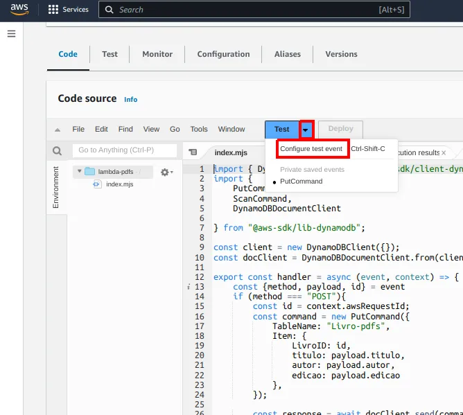463x415 pixels.
Task: Open the Find menu
Action: click(x=125, y=130)
